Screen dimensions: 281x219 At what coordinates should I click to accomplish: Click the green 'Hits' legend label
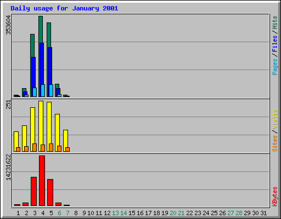coord(275,22)
